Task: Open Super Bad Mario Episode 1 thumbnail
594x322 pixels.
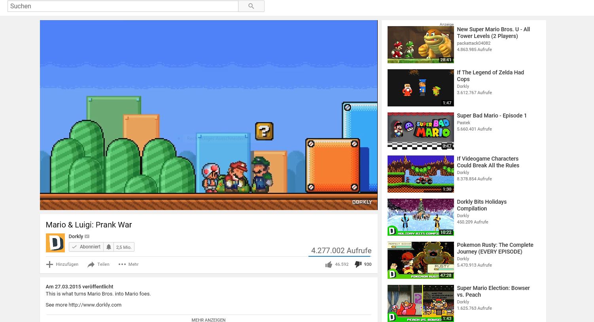Action: point(421,131)
